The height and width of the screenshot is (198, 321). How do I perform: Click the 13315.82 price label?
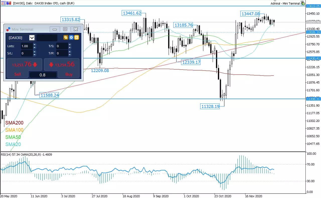[x=70, y=20]
